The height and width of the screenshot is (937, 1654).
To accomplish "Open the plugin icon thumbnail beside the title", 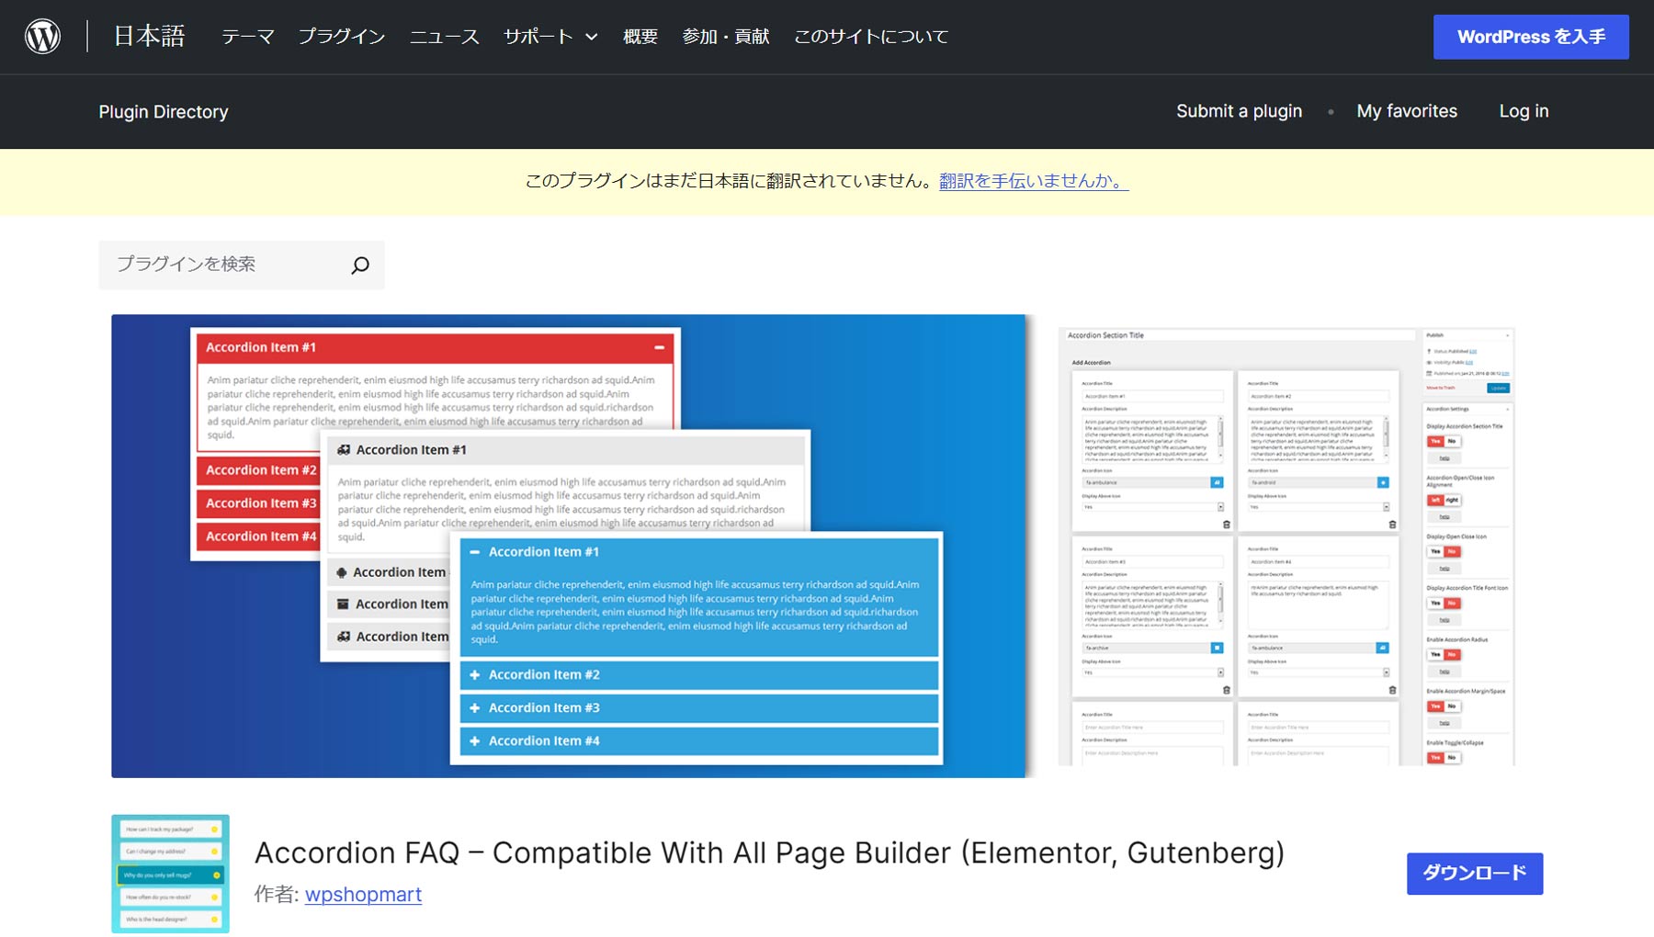I will 170,874.
